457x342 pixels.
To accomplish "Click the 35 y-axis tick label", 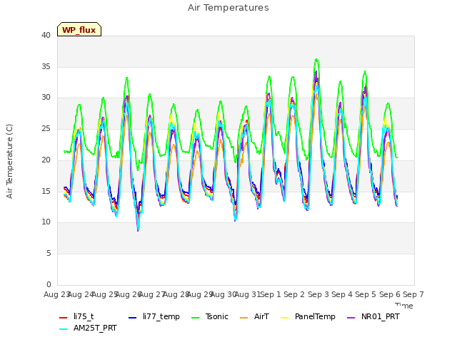I will tap(46, 66).
